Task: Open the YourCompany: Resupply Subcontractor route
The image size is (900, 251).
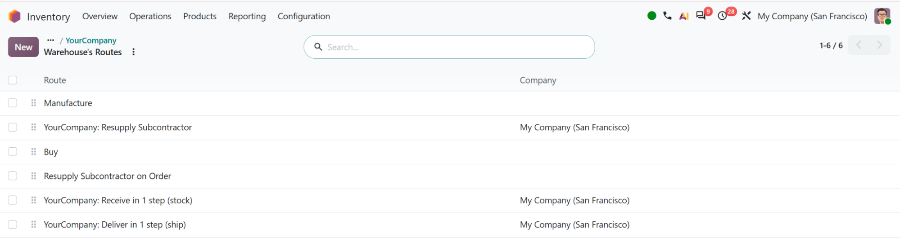Action: [118, 127]
